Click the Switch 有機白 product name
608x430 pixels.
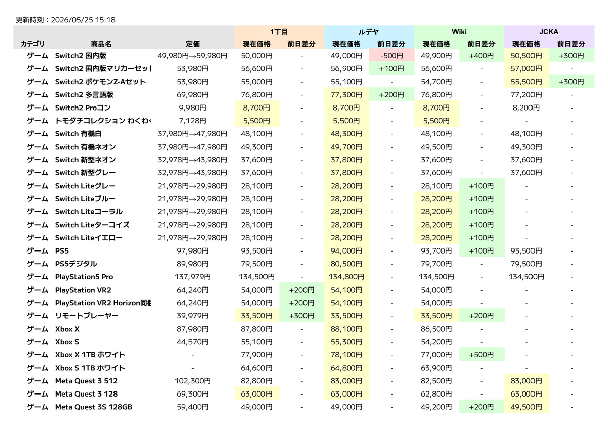click(x=78, y=134)
